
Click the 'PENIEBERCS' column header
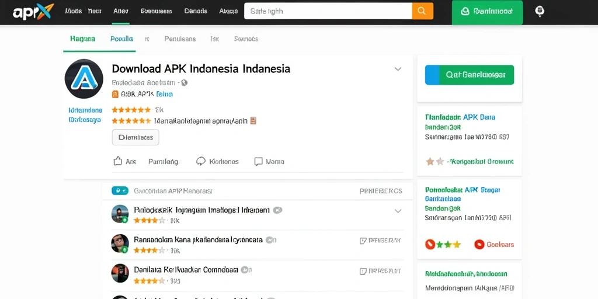(x=381, y=191)
